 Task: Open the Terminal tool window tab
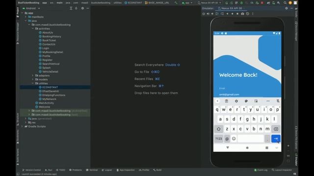coord(92,170)
